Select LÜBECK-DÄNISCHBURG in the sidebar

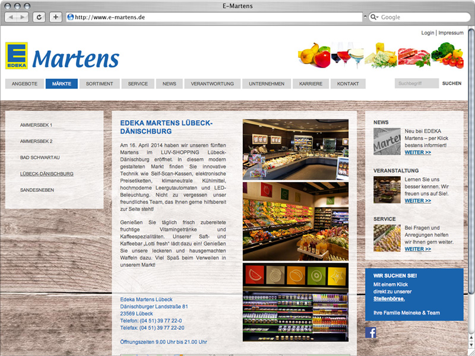(47, 174)
